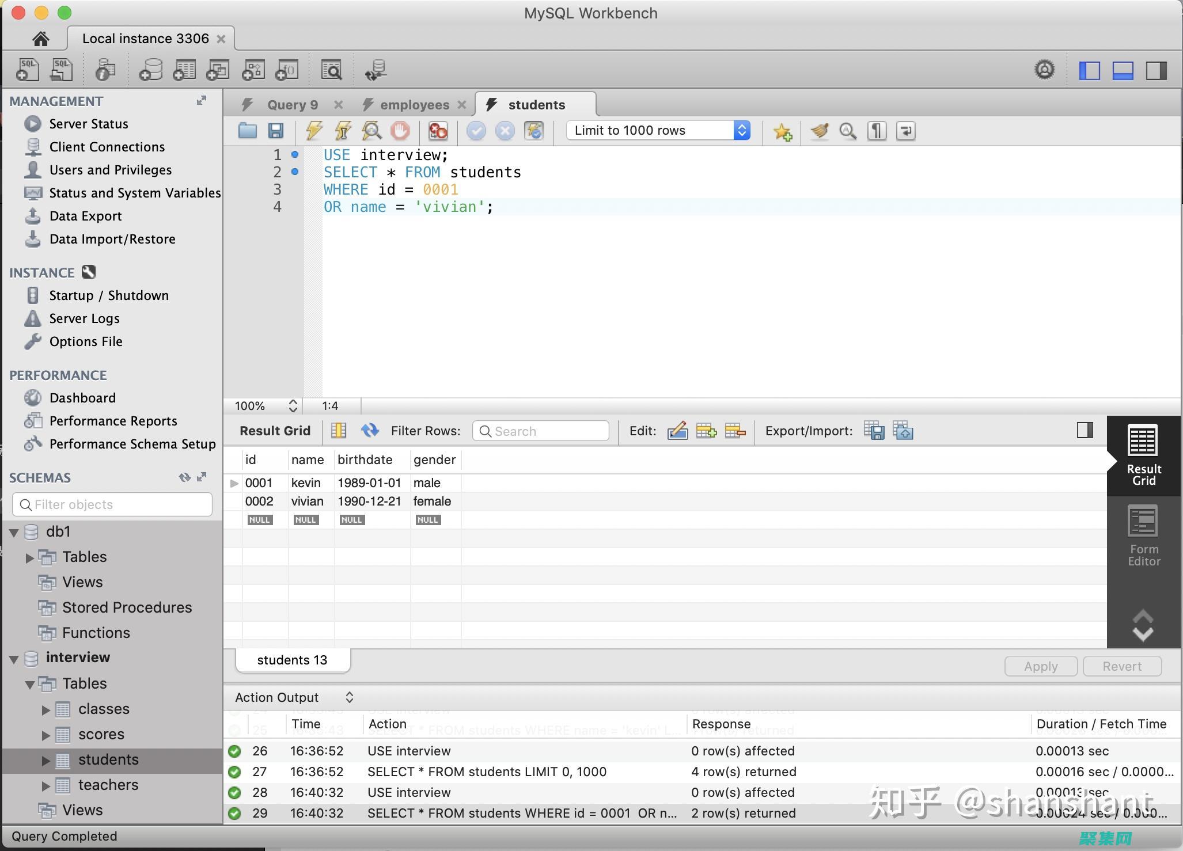Image resolution: width=1183 pixels, height=851 pixels.
Task: Select the employees tab
Action: (x=412, y=104)
